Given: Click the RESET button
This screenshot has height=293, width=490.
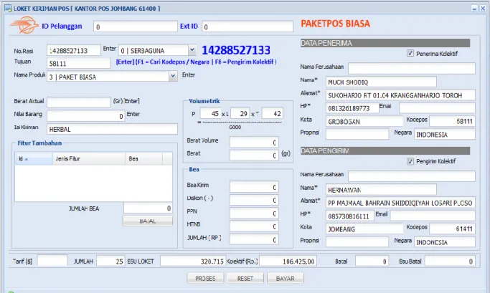Looking at the screenshot, I should (x=245, y=279).
